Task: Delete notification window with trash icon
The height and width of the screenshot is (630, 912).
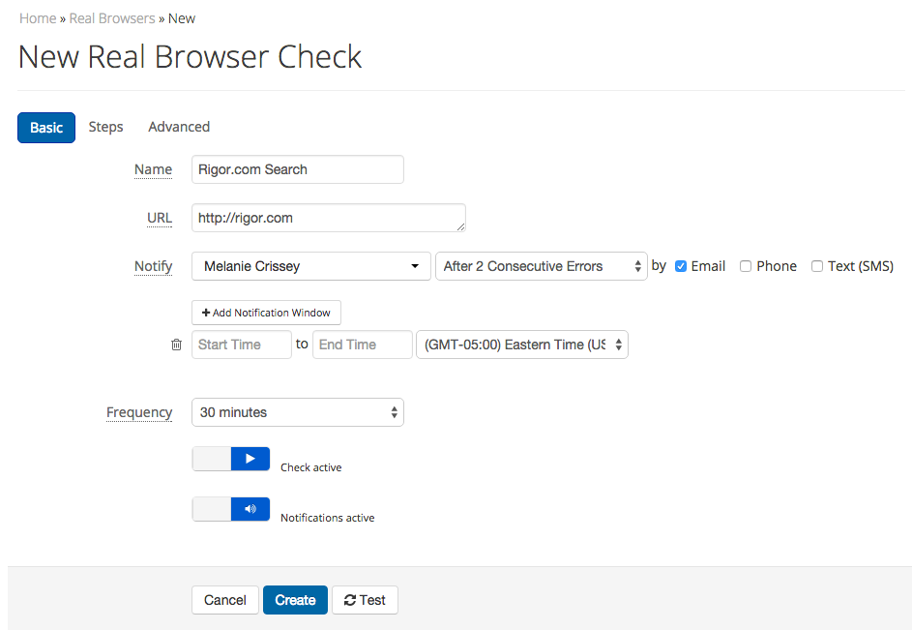Action: tap(176, 345)
